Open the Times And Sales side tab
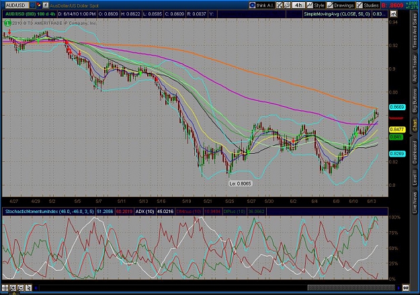This screenshot has width=420, height=295. click(415, 31)
